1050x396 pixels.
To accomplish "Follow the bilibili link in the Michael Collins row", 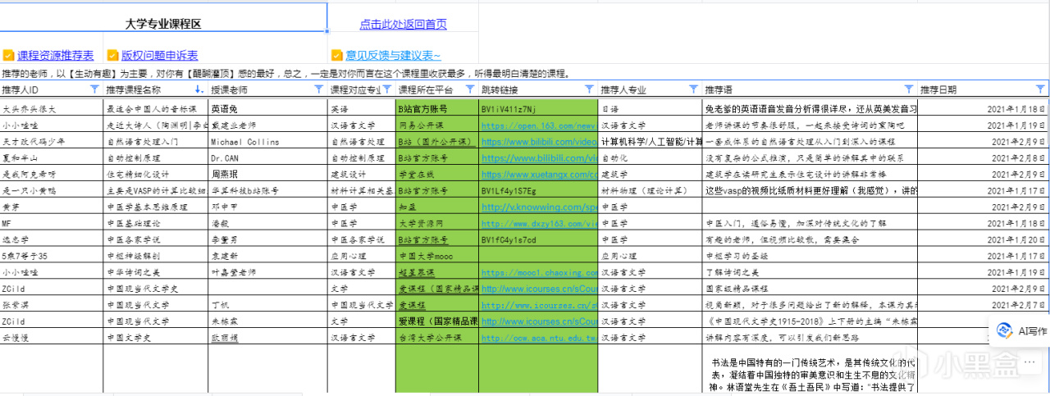I will [x=538, y=142].
